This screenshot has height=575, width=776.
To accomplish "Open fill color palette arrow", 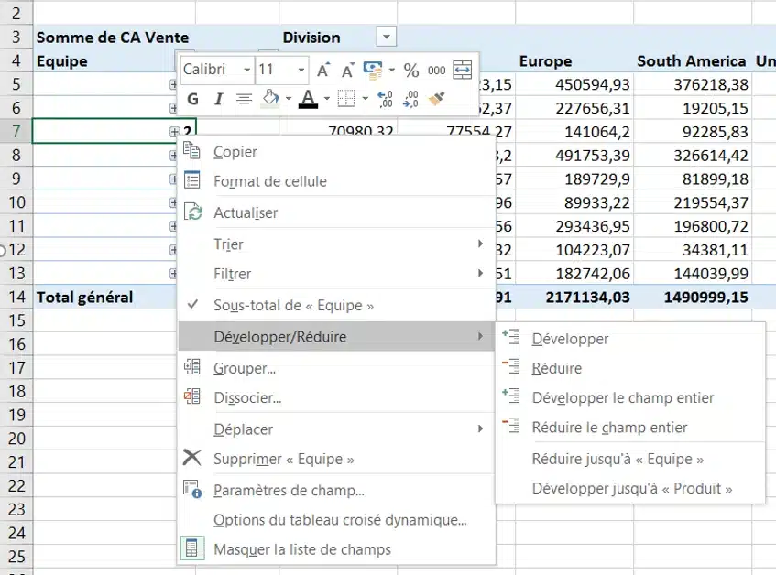I will [288, 98].
